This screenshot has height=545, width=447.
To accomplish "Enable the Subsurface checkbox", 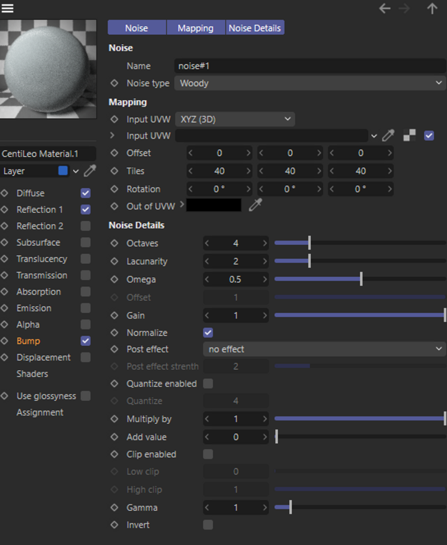I will click(85, 242).
